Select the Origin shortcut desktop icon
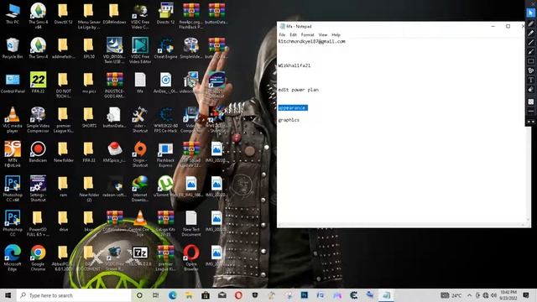 (x=140, y=154)
